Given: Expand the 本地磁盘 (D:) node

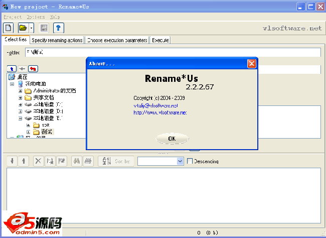Looking at the screenshot, I should point(20,111).
